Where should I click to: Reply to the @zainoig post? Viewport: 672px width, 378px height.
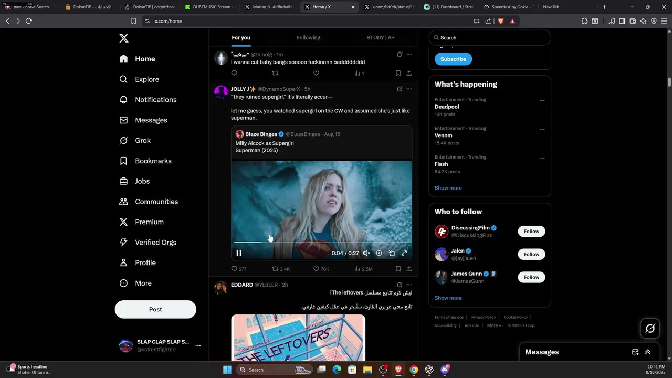[234, 73]
